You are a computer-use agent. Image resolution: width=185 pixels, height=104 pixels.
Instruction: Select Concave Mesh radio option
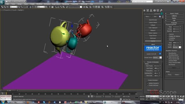167,61
